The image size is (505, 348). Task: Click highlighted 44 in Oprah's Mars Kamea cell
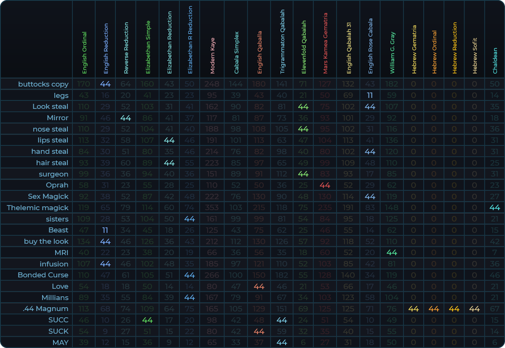pos(325,185)
